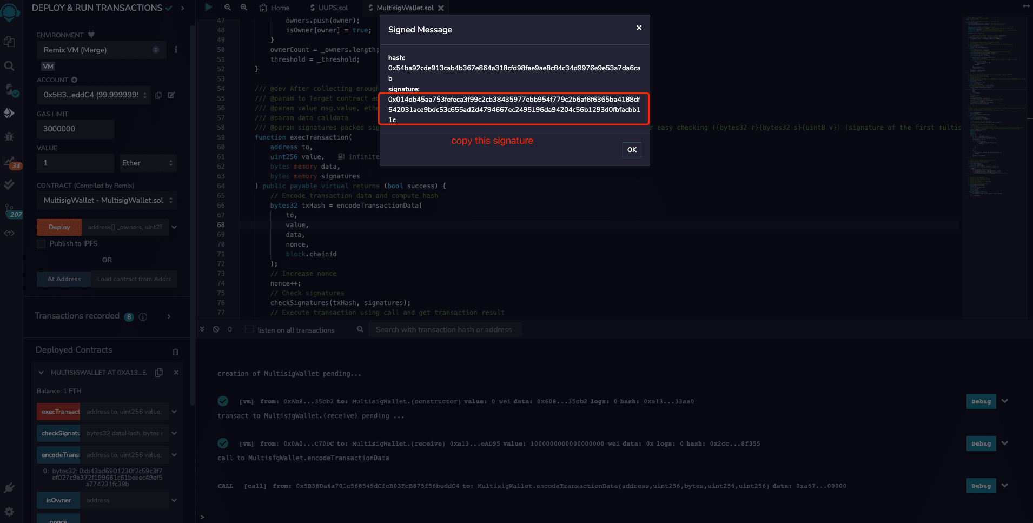Click the info icon next to environment

point(176,50)
